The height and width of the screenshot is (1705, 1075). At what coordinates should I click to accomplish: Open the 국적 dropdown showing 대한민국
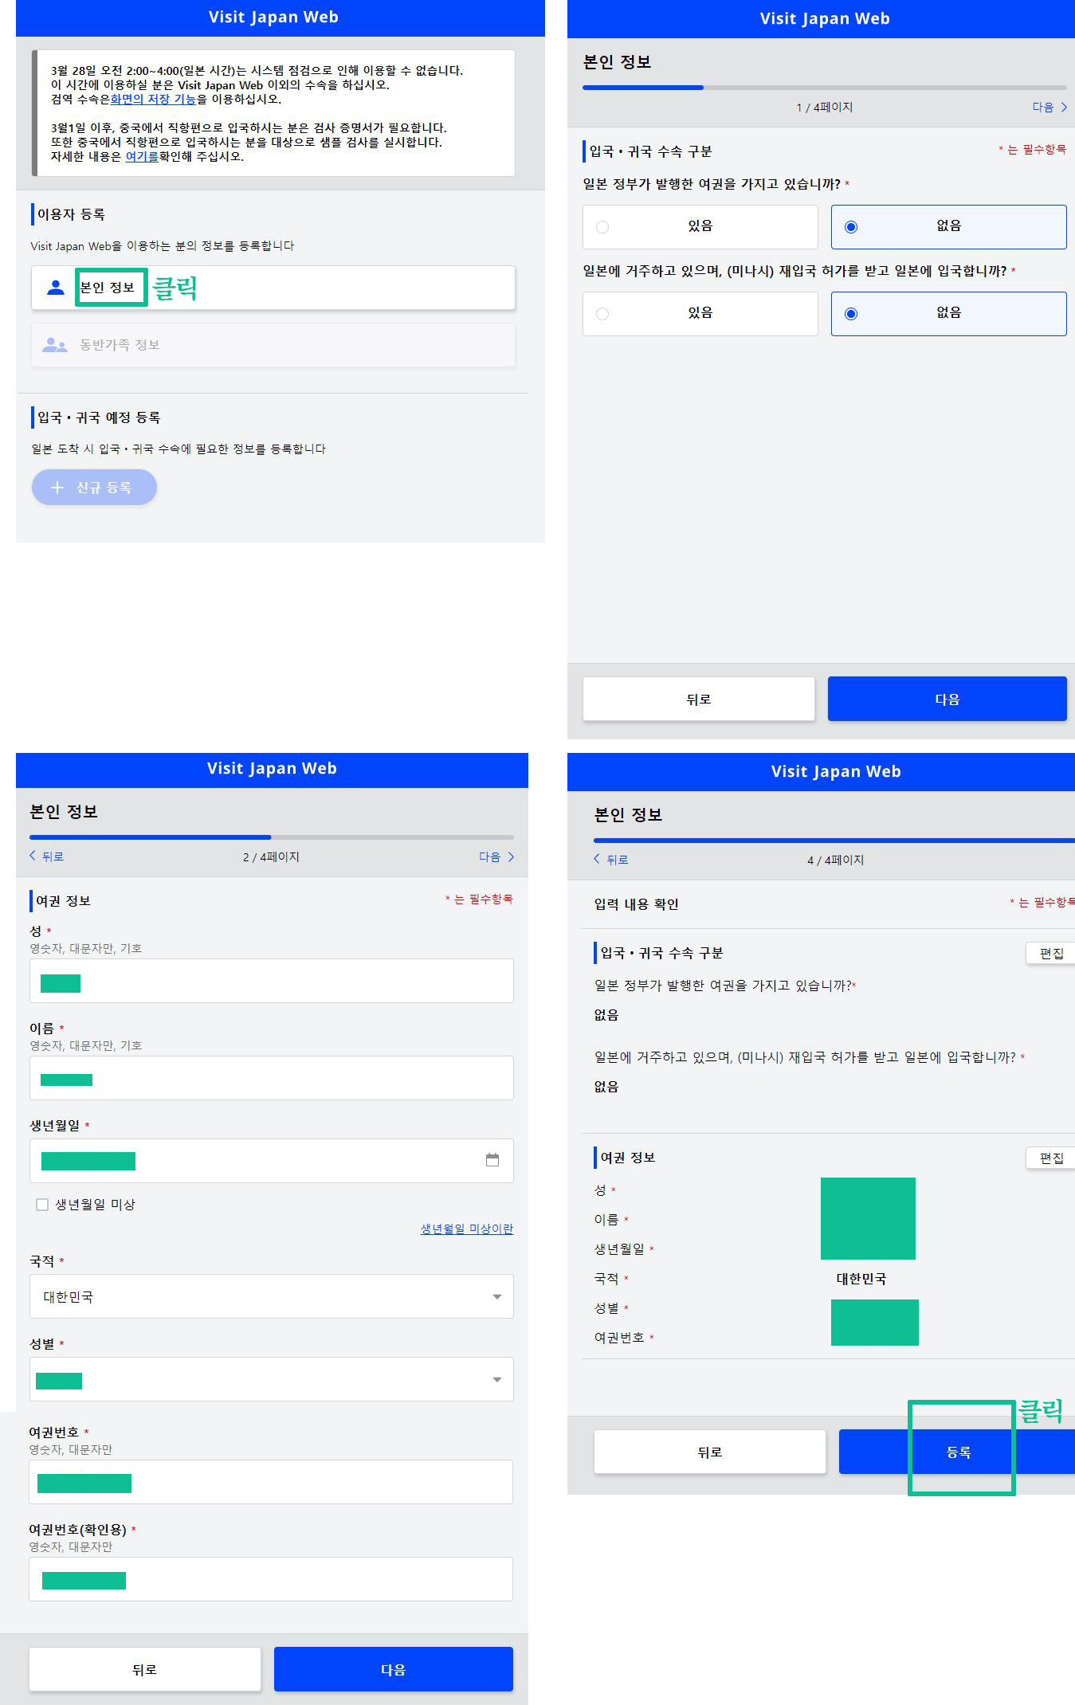(272, 1296)
